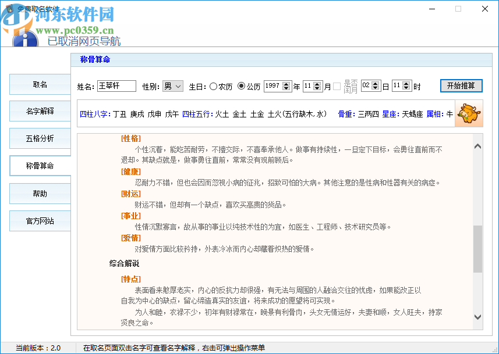Click the 天蝎座 constellation label
This screenshot has height=354, width=499.
click(x=413, y=115)
